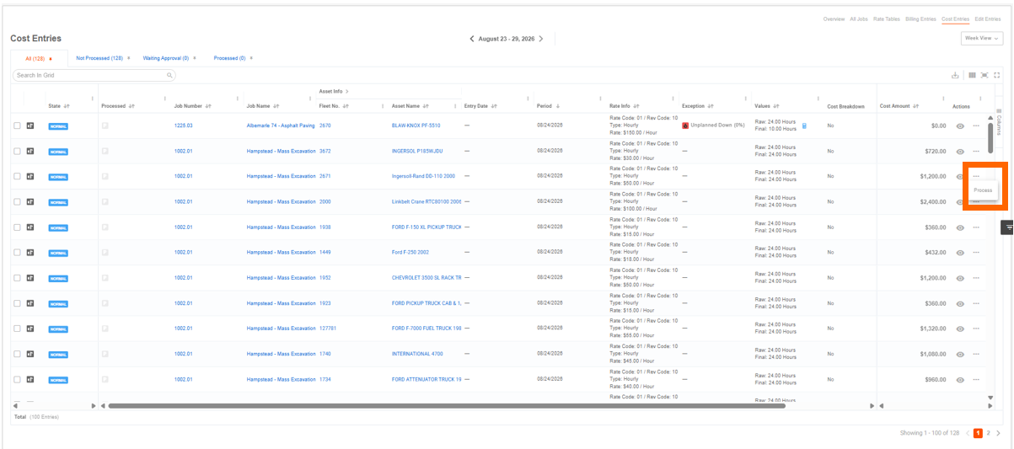The height and width of the screenshot is (449, 1014).
Task: Tick the checkbox for the BLAW-KNOX PF-5510 row
Action: (17, 126)
